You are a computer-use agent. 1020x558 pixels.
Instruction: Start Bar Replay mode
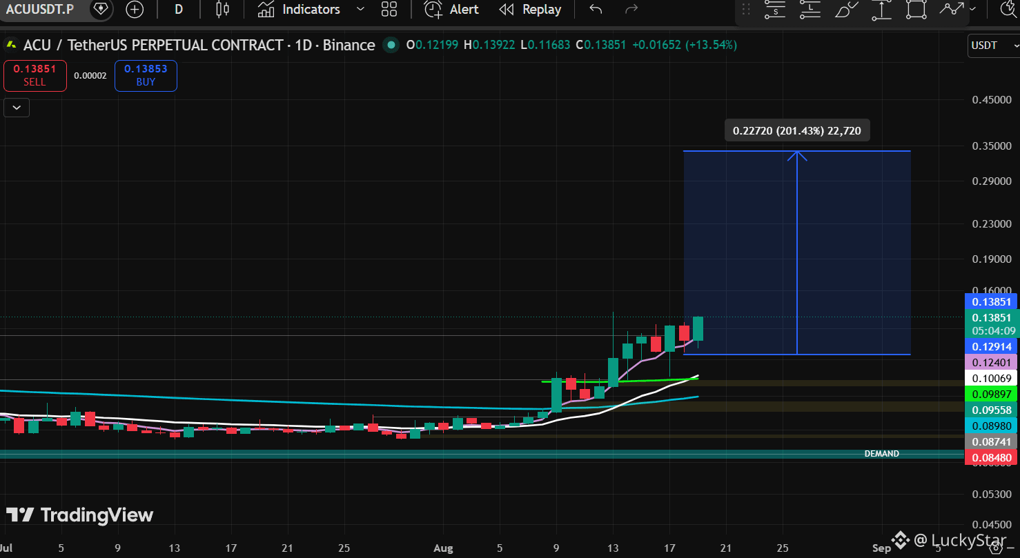click(530, 10)
